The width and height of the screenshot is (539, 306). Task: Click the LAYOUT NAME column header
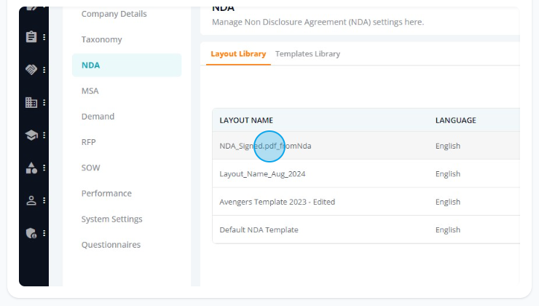click(x=246, y=120)
